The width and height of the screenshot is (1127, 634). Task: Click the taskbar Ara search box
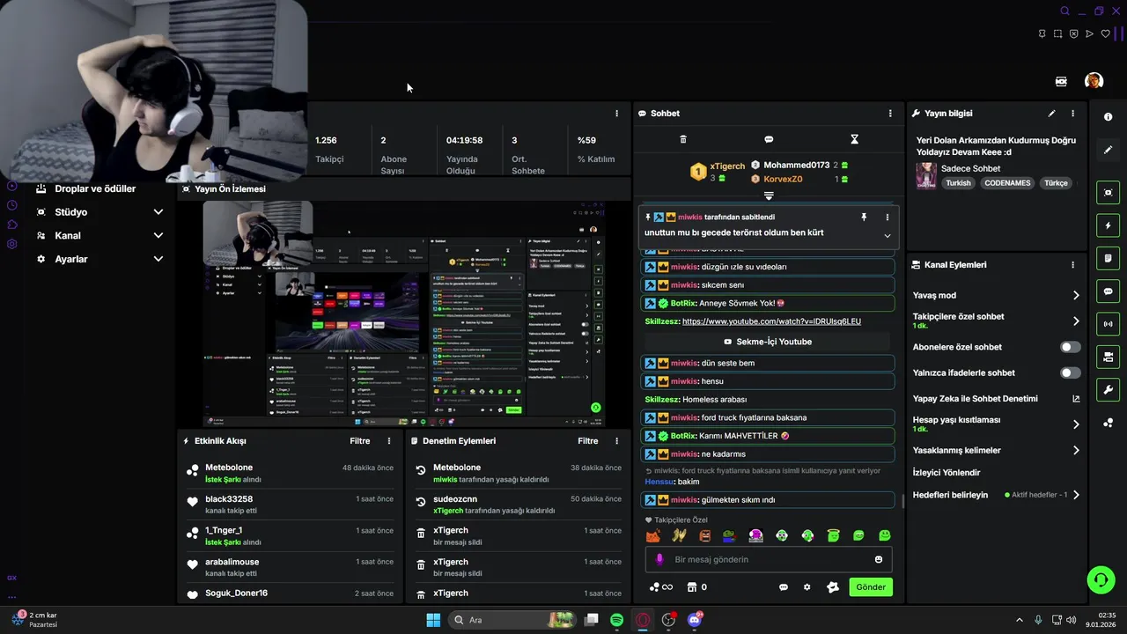click(x=512, y=620)
